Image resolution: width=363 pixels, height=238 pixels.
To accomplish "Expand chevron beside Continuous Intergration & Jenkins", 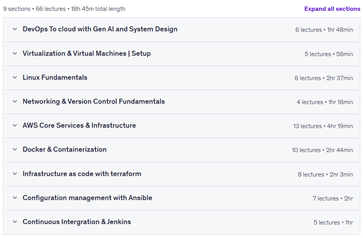I will [15, 222].
